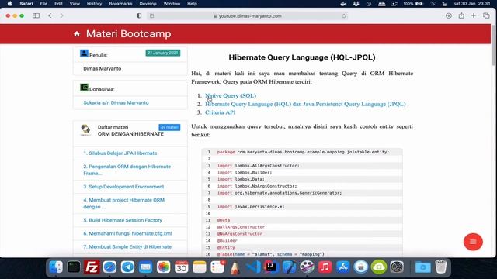Open Photos from the dock
Viewport: 497px width, 279px height.
tap(164, 267)
